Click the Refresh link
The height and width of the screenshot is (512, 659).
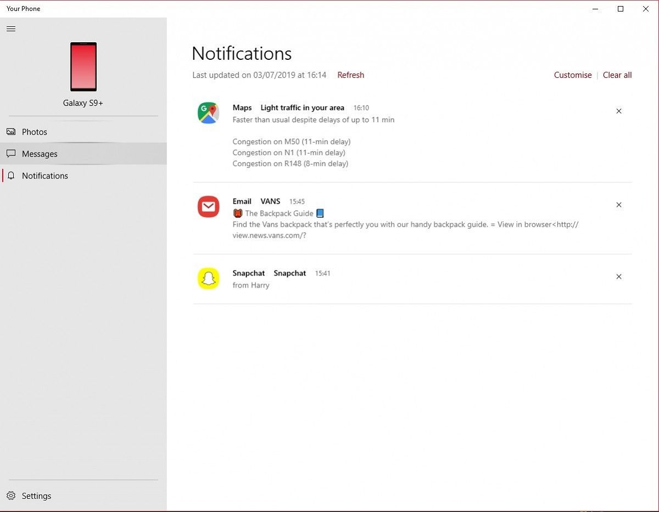(350, 75)
